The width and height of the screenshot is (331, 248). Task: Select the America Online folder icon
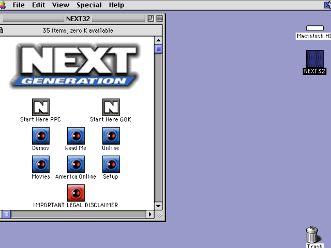76,164
